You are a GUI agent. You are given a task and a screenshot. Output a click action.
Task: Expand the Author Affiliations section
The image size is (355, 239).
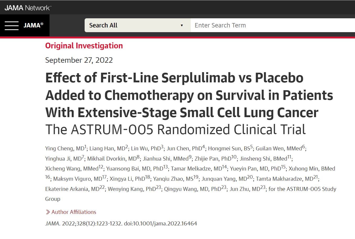(74, 212)
